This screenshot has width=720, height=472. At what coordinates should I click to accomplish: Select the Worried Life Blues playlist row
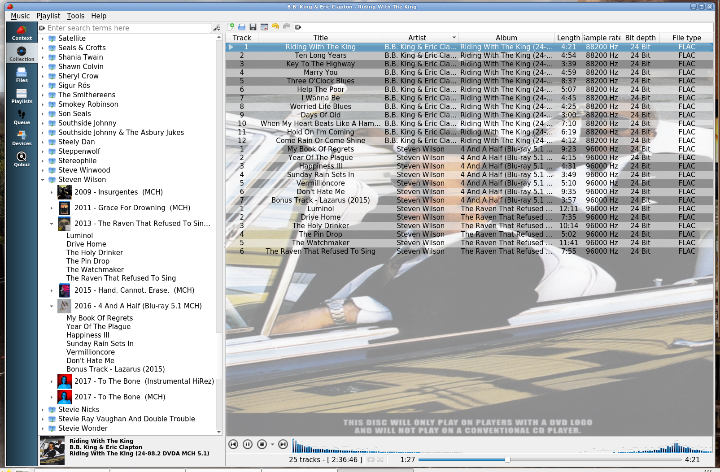[469, 107]
